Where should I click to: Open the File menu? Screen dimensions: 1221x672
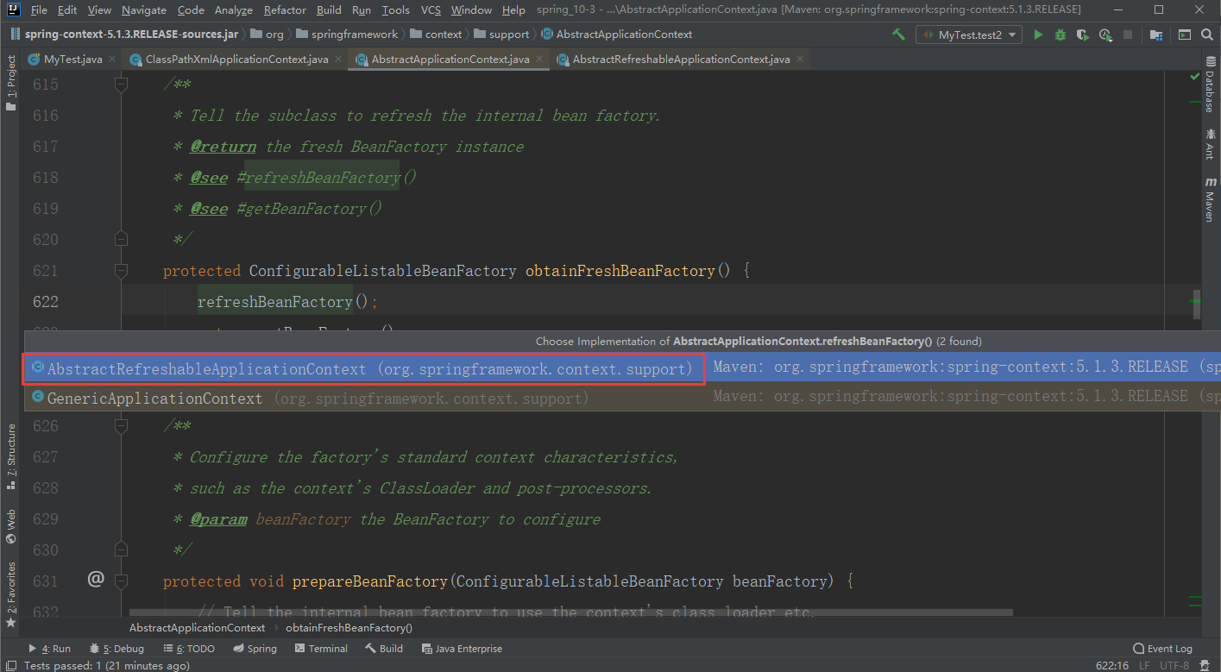39,9
